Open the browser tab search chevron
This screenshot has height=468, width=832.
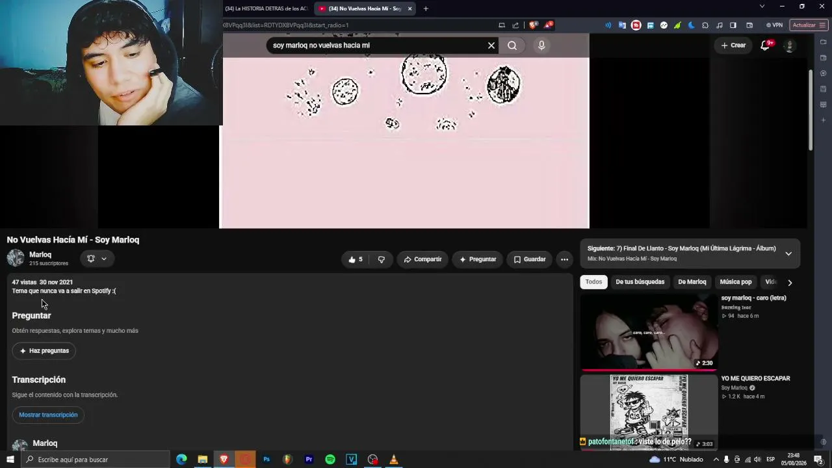pos(762,6)
